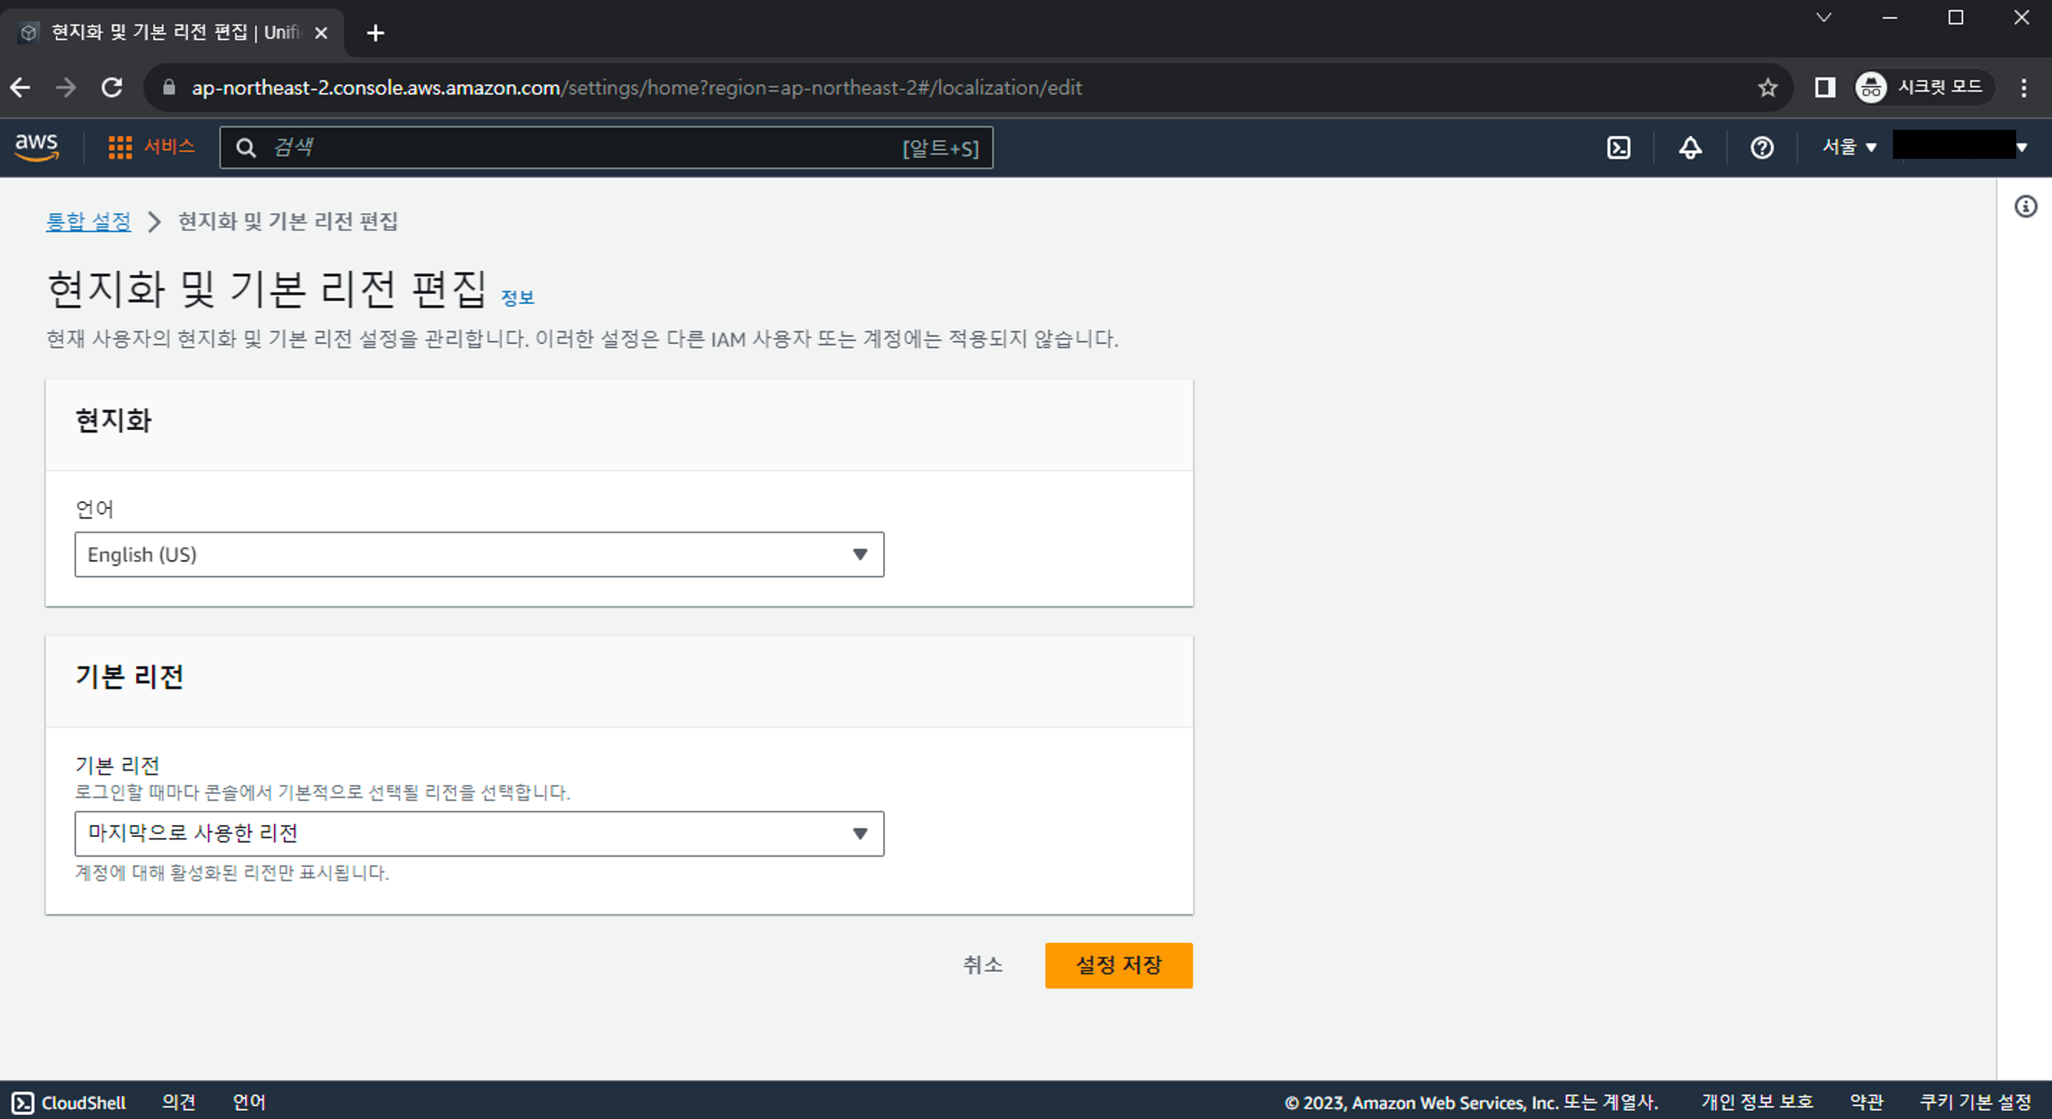Click the 설정 저장 save button
The height and width of the screenshot is (1119, 2052).
tap(1118, 965)
